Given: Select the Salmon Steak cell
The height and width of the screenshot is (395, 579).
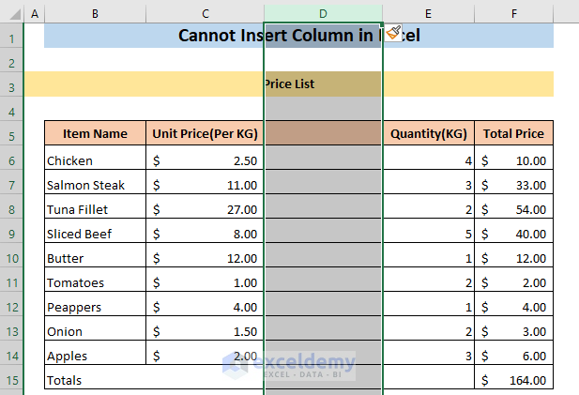Looking at the screenshot, I should 95,185.
